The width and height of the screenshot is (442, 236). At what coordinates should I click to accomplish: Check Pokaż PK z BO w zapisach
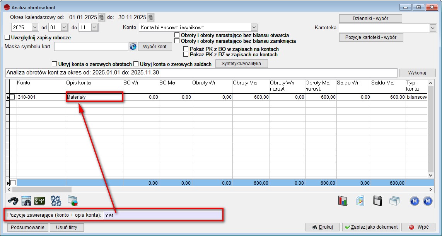click(x=186, y=49)
